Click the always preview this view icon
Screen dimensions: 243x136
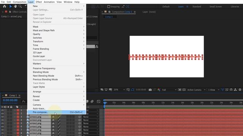(x=102, y=90)
